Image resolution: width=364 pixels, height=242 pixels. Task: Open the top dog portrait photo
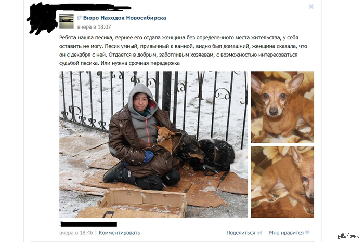click(282, 107)
